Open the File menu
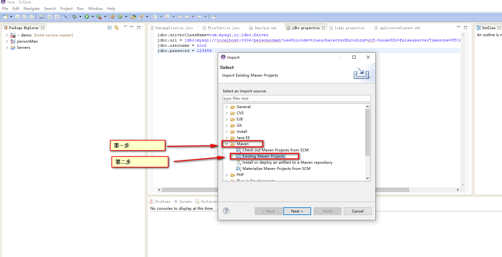502x257 pixels. 5,9
